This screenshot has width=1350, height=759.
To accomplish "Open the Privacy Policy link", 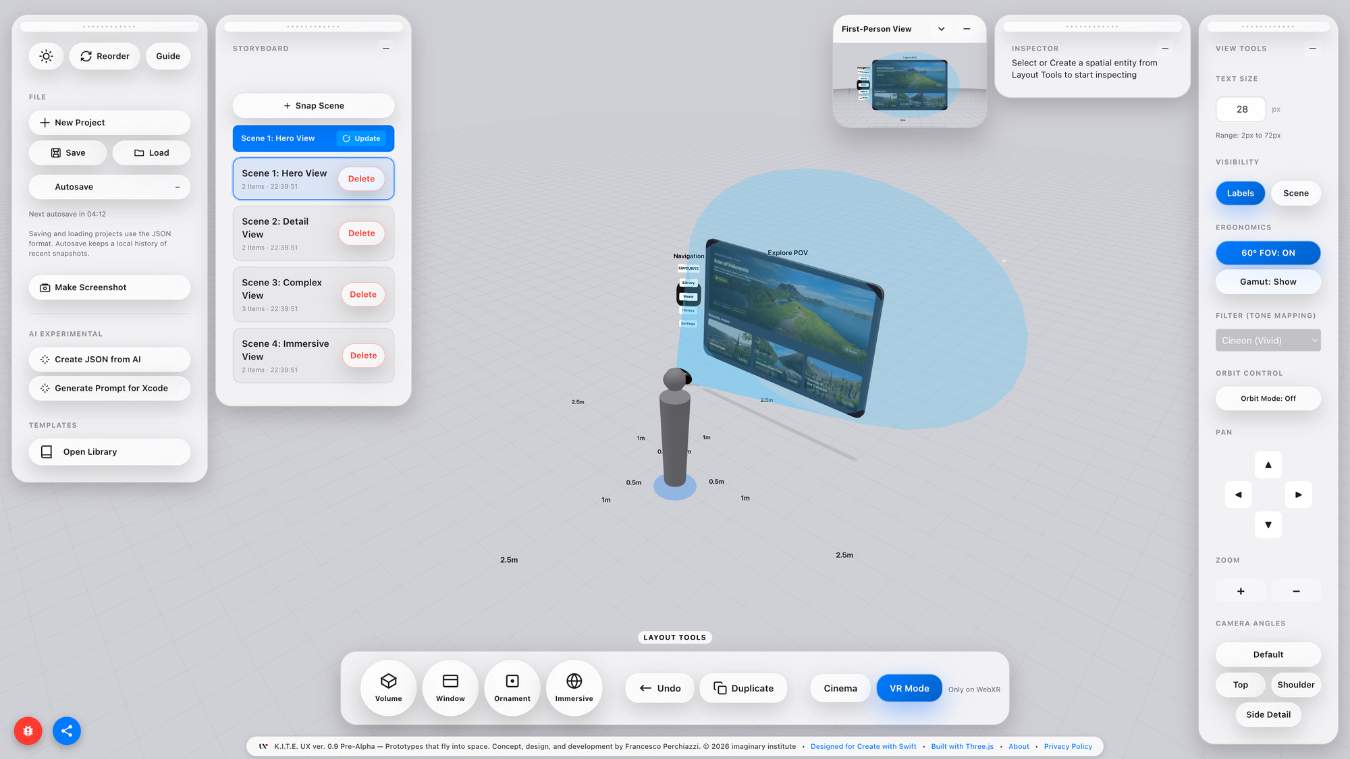I will pos(1067,746).
